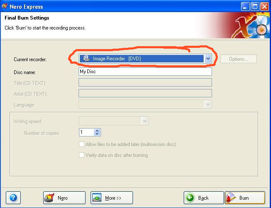Viewport: 271px width, 208px height.
Task: Click the disabled Options... button
Action: (x=238, y=59)
